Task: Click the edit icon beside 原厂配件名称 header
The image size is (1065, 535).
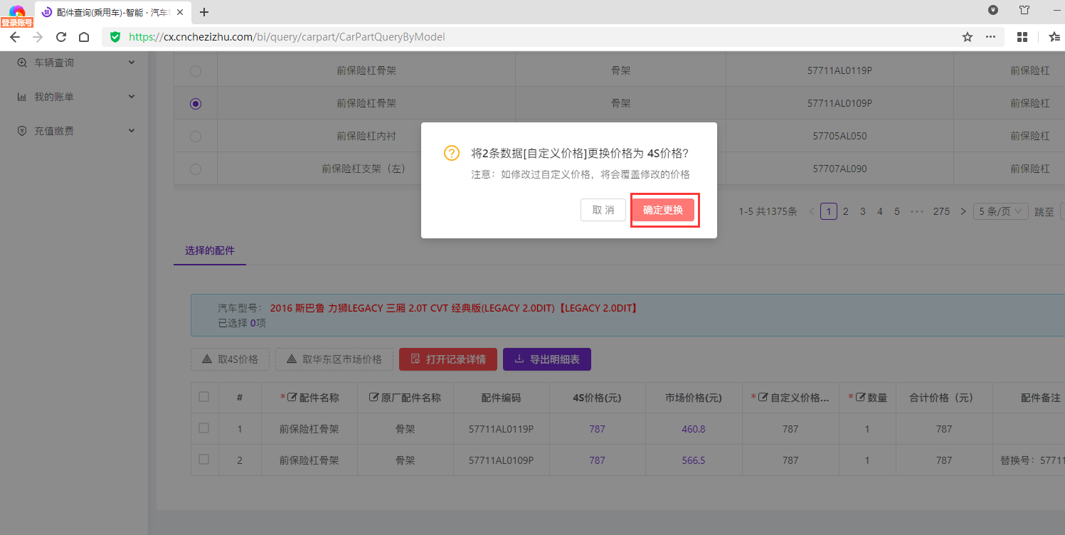Action: point(373,398)
